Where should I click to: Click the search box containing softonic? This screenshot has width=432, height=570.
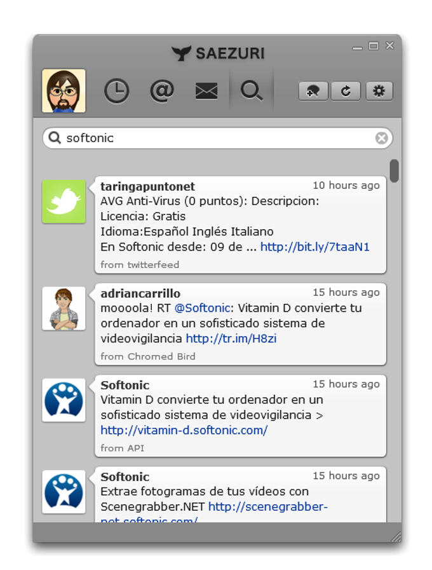point(218,138)
